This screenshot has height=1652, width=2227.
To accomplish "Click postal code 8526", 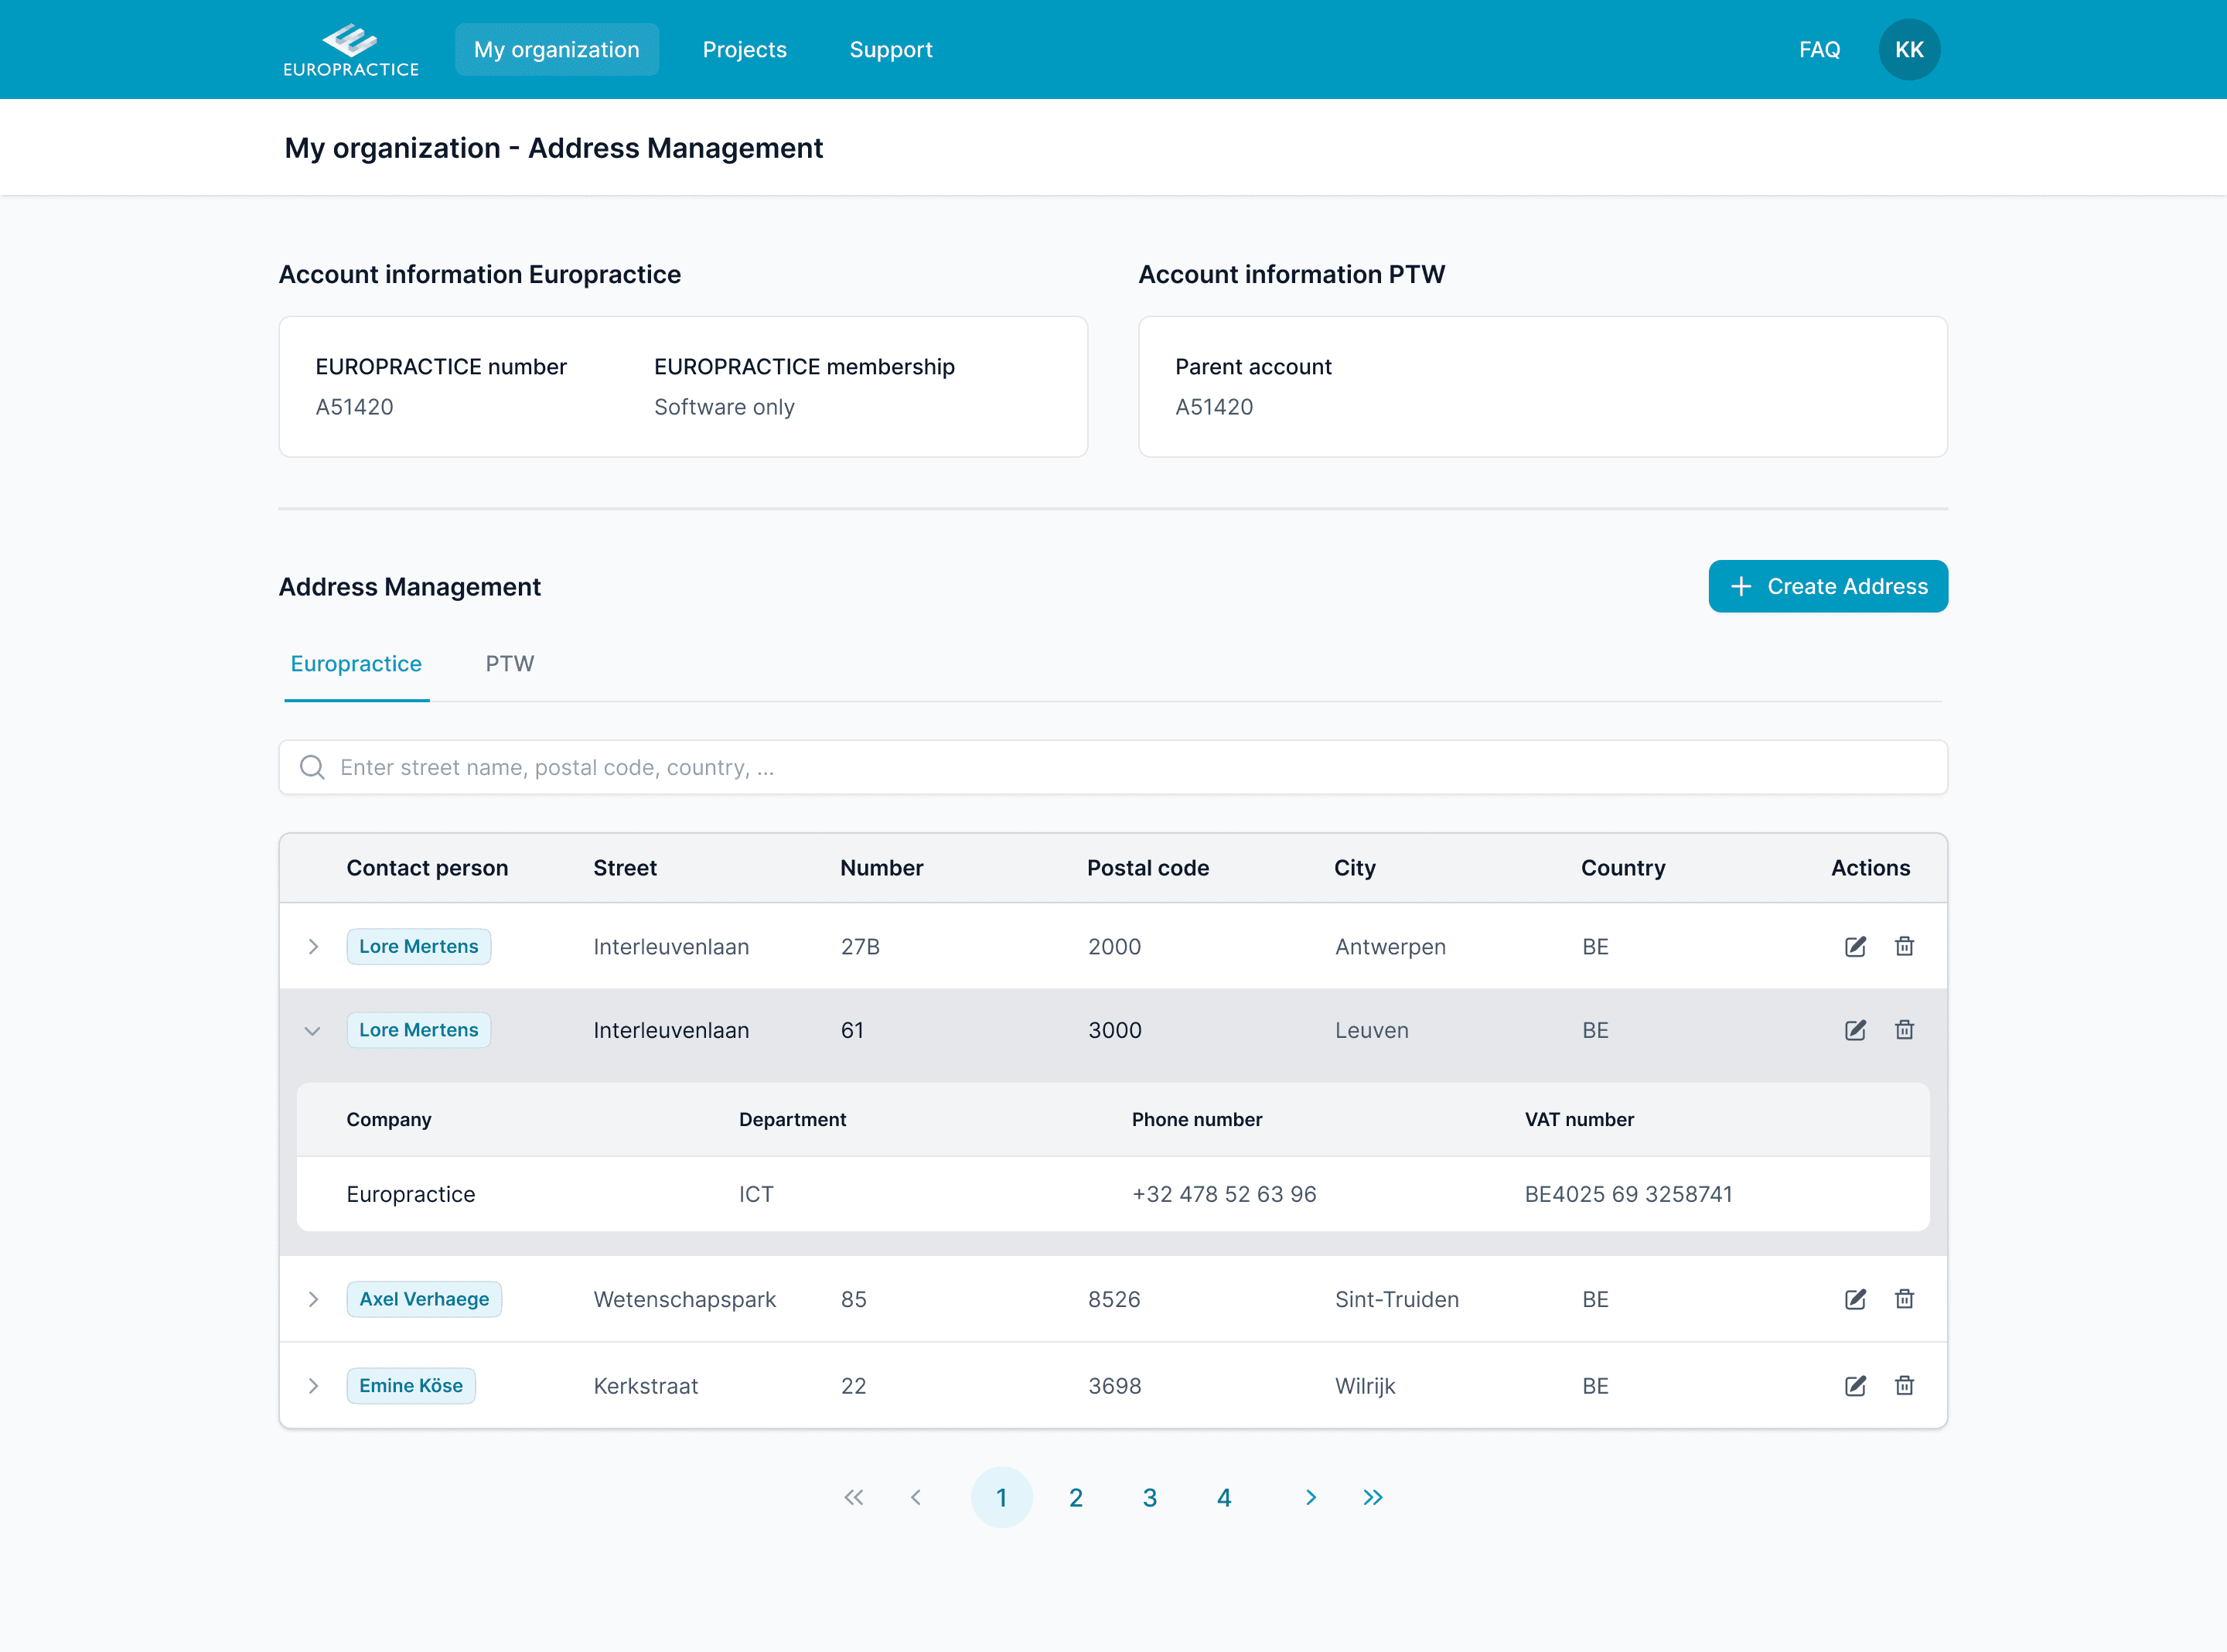I will [x=1113, y=1299].
